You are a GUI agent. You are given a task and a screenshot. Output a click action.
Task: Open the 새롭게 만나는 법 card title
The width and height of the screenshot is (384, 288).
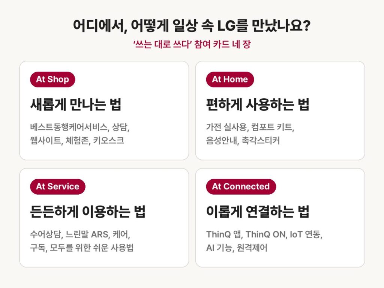(76, 105)
